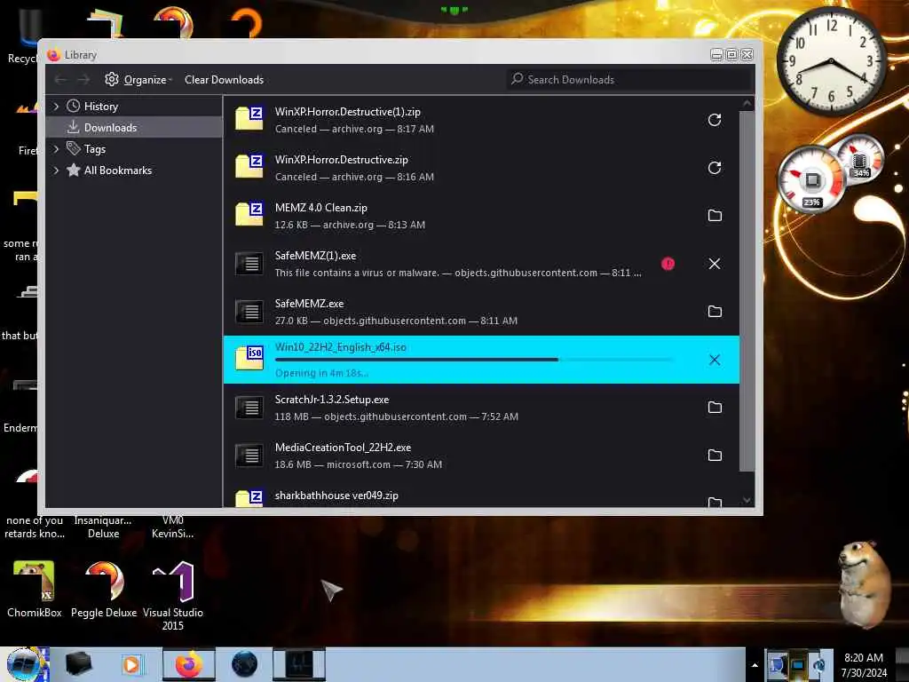Click the analog clock desktop gadget
909x682 pixels.
pos(831,61)
